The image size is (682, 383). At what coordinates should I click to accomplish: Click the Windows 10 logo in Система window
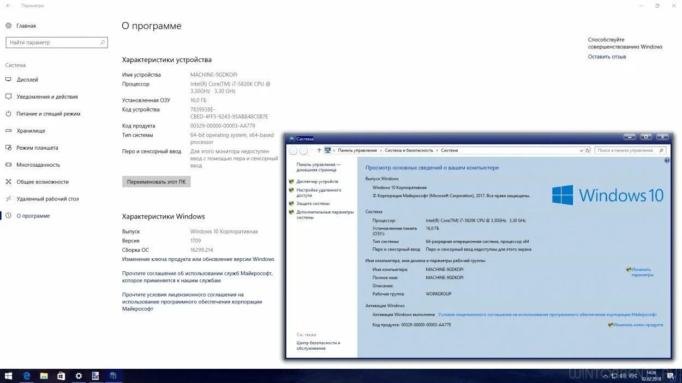click(x=607, y=195)
